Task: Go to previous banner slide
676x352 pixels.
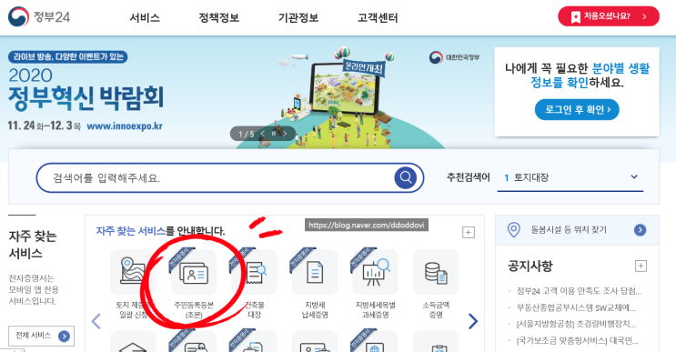Action: [x=262, y=134]
